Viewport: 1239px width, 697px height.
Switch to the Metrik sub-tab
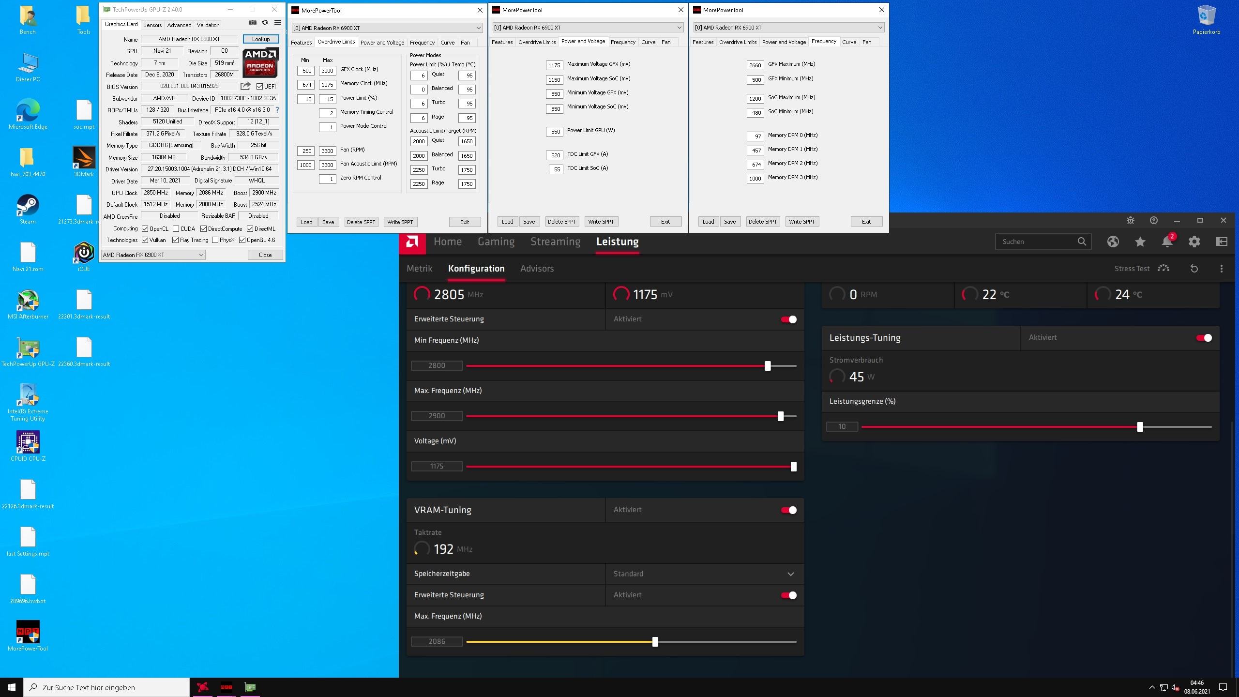(x=419, y=269)
